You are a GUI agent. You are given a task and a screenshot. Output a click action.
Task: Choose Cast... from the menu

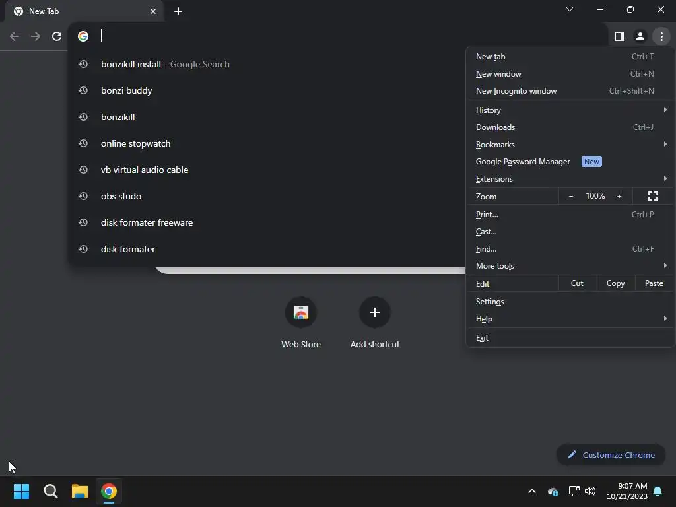click(570, 232)
